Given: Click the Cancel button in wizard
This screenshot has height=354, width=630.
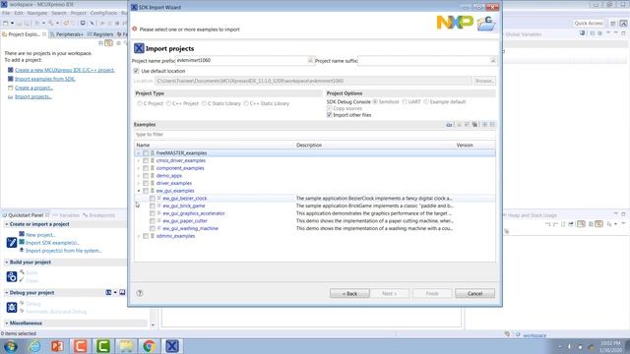Looking at the screenshot, I should click(x=474, y=293).
